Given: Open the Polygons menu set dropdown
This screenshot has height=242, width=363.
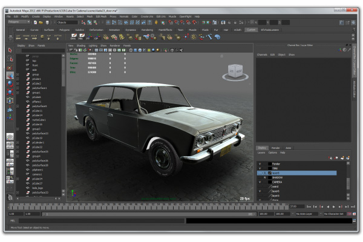Looking at the screenshot, I should [19, 22].
